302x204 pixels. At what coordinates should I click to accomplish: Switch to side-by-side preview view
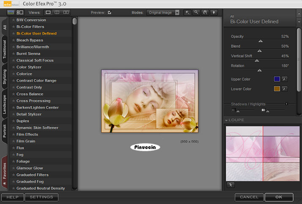66,13
